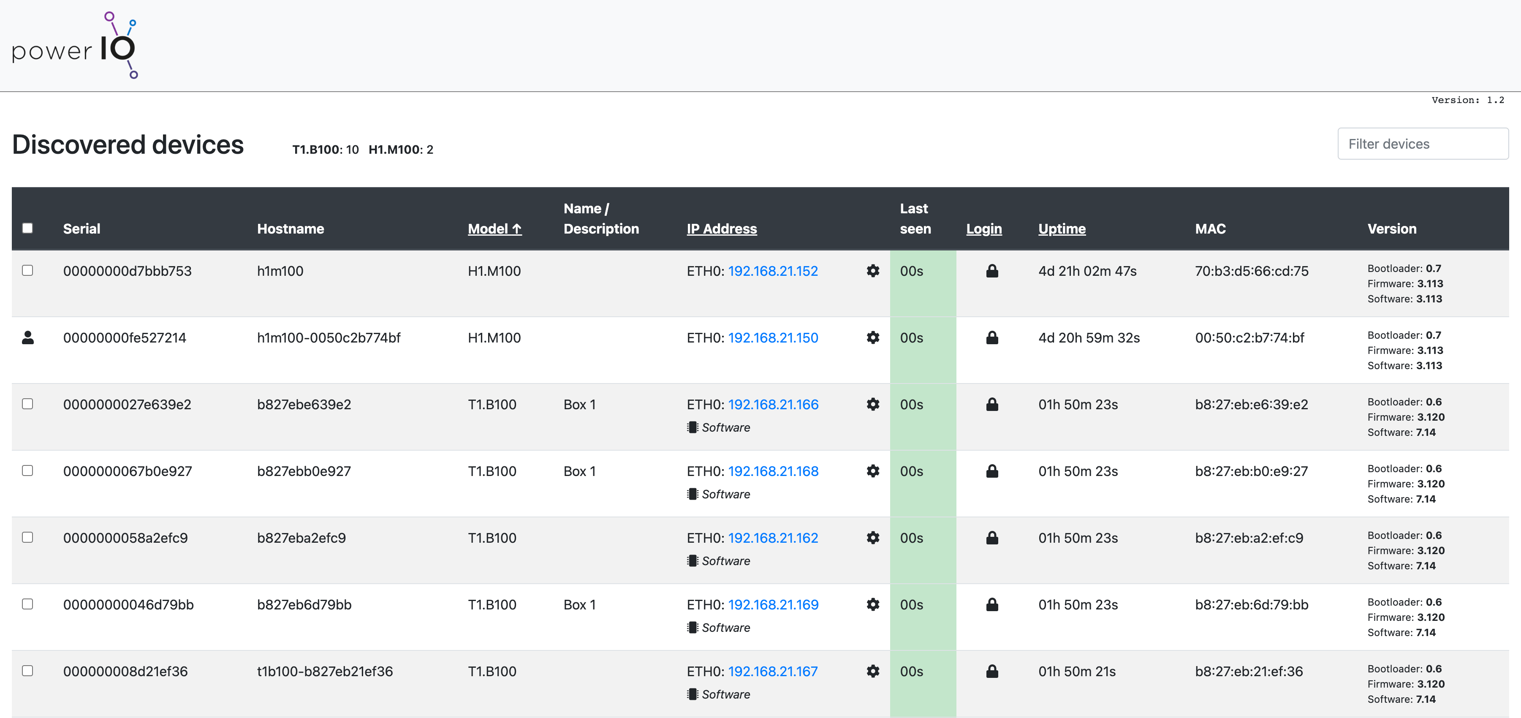Sort by Login column header

984,228
